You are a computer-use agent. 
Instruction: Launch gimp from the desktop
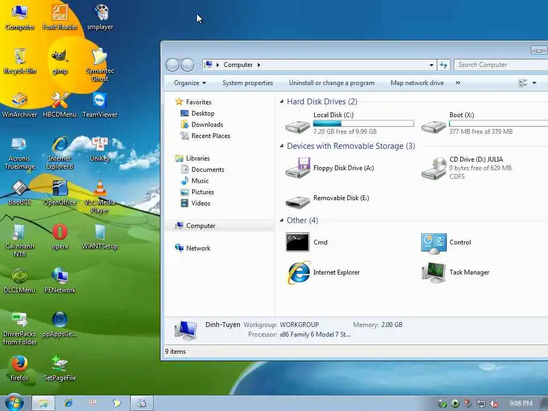click(60, 61)
